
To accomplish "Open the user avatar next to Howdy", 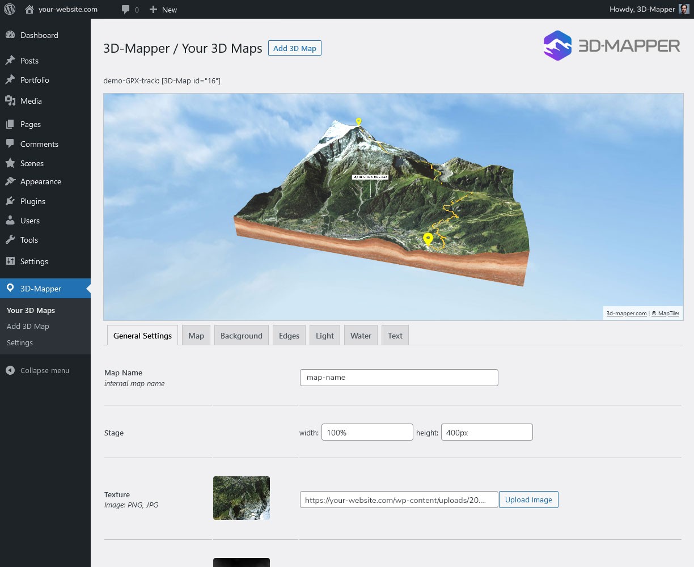I will point(684,9).
